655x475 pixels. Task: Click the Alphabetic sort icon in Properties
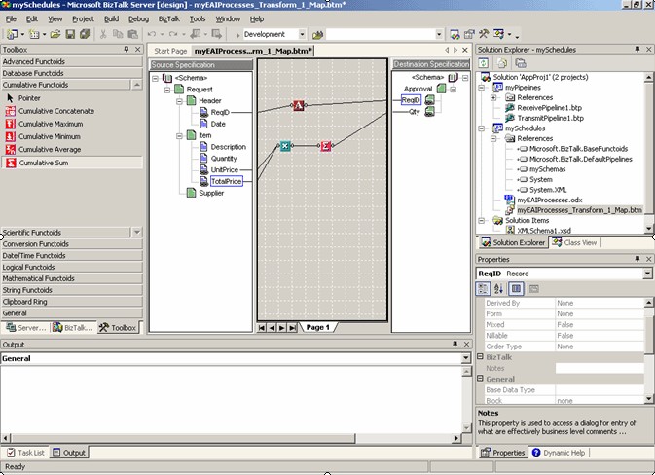pos(498,289)
